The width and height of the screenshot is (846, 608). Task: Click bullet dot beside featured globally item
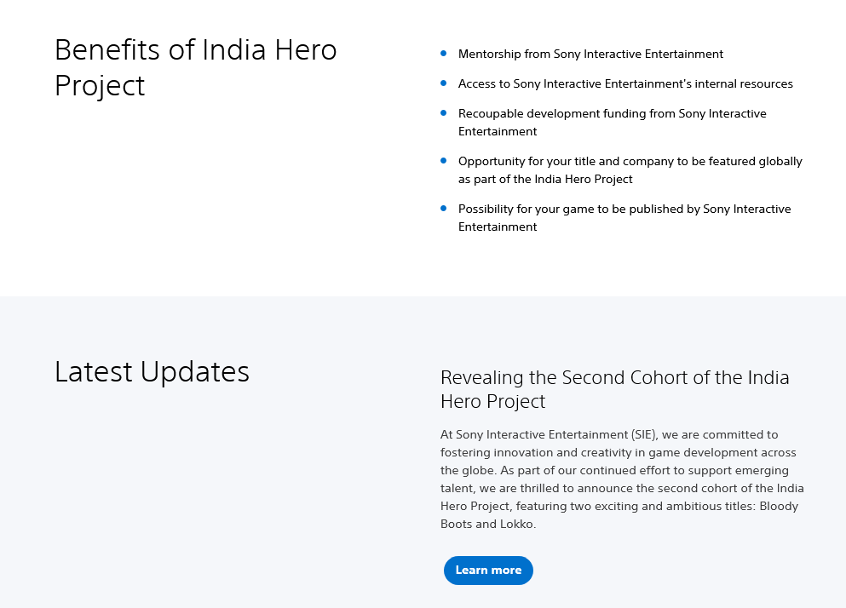coord(444,161)
